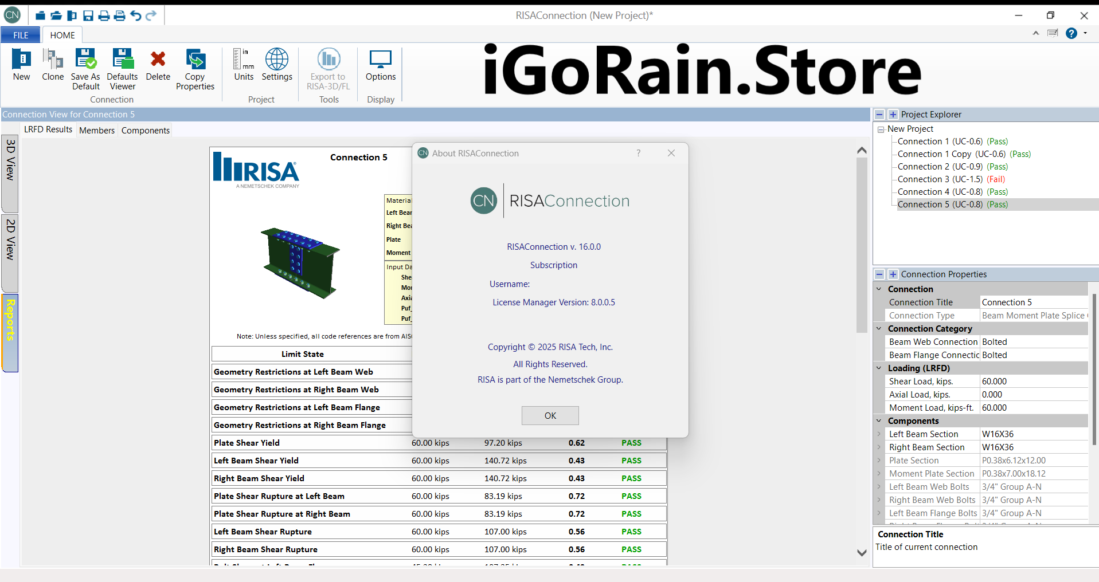The height and width of the screenshot is (582, 1099).
Task: Collapse the New Project tree node
Action: pos(881,129)
